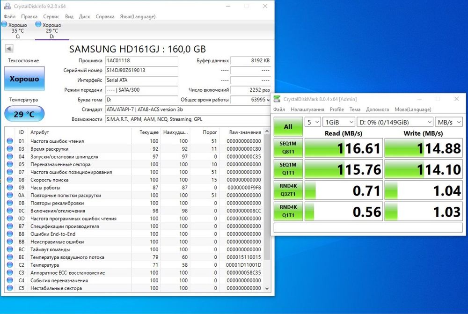
Task: Click the Атрибут column header
Action: (x=39, y=132)
